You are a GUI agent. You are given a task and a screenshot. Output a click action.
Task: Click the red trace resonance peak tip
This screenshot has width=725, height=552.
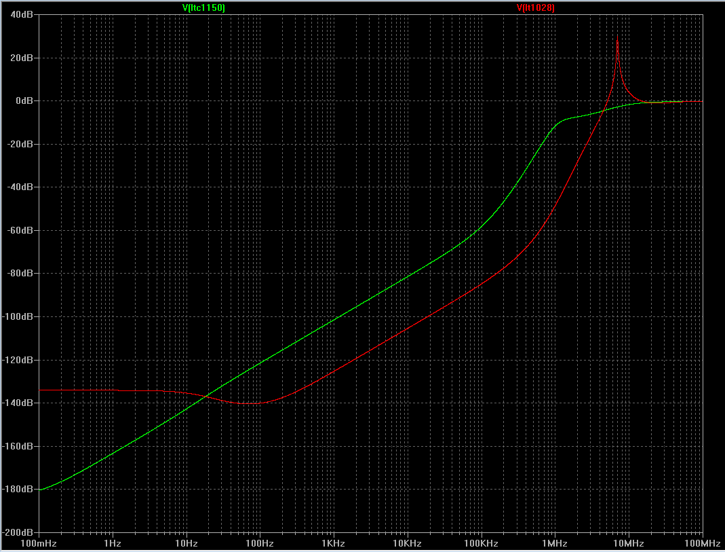(x=617, y=36)
